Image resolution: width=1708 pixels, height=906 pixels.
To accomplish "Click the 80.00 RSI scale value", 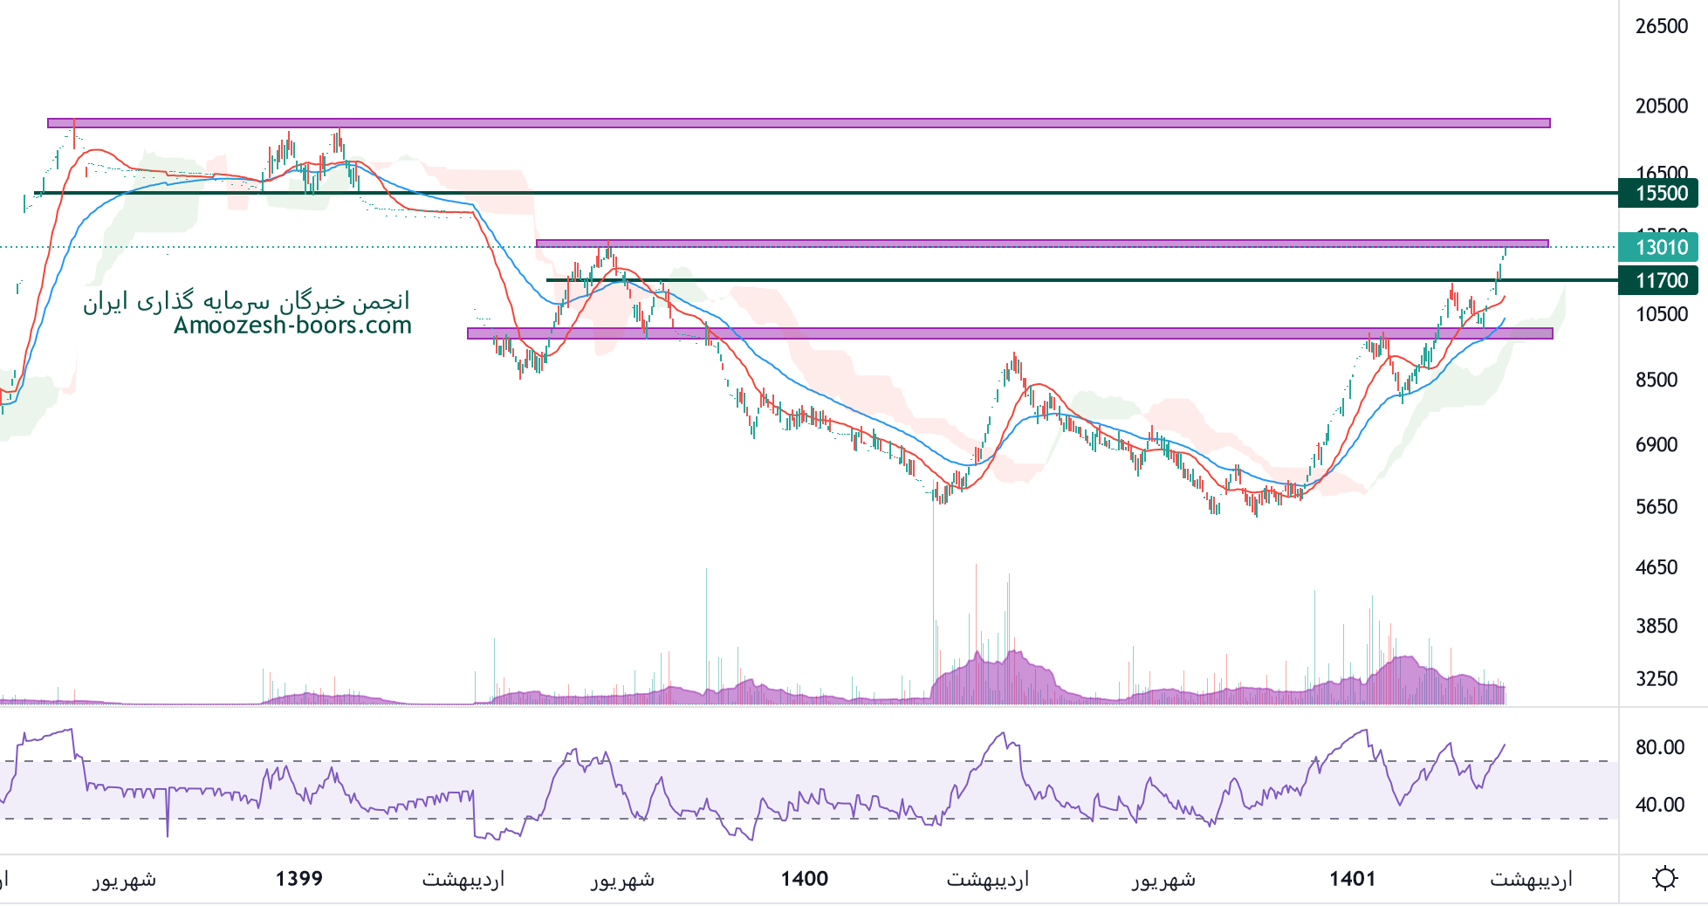I will 1659,747.
